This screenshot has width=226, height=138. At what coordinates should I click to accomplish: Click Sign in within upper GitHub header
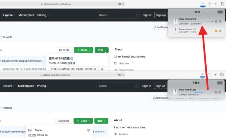coord(147,15)
